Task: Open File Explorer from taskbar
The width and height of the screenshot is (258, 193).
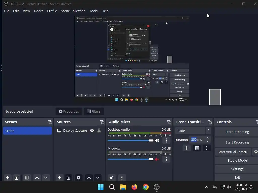Action: [x=123, y=187]
